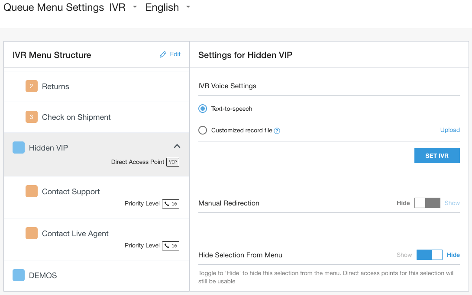Toggle the Hide Selection From Menu switch

click(x=429, y=255)
